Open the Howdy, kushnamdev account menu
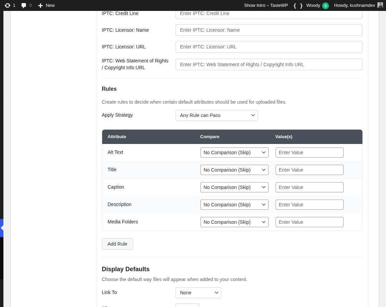The width and height of the screenshot is (386, 307). (x=355, y=5)
